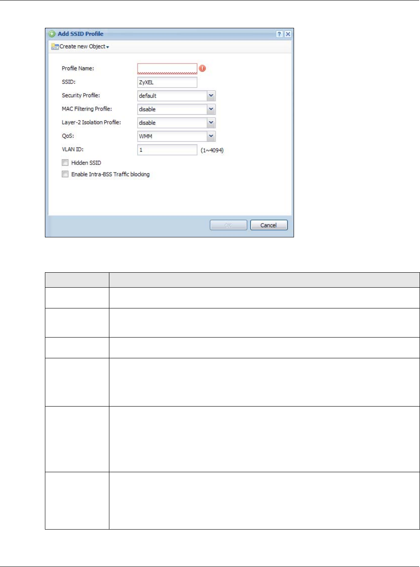
Task: Click the Security Profile label
Action: [x=81, y=95]
